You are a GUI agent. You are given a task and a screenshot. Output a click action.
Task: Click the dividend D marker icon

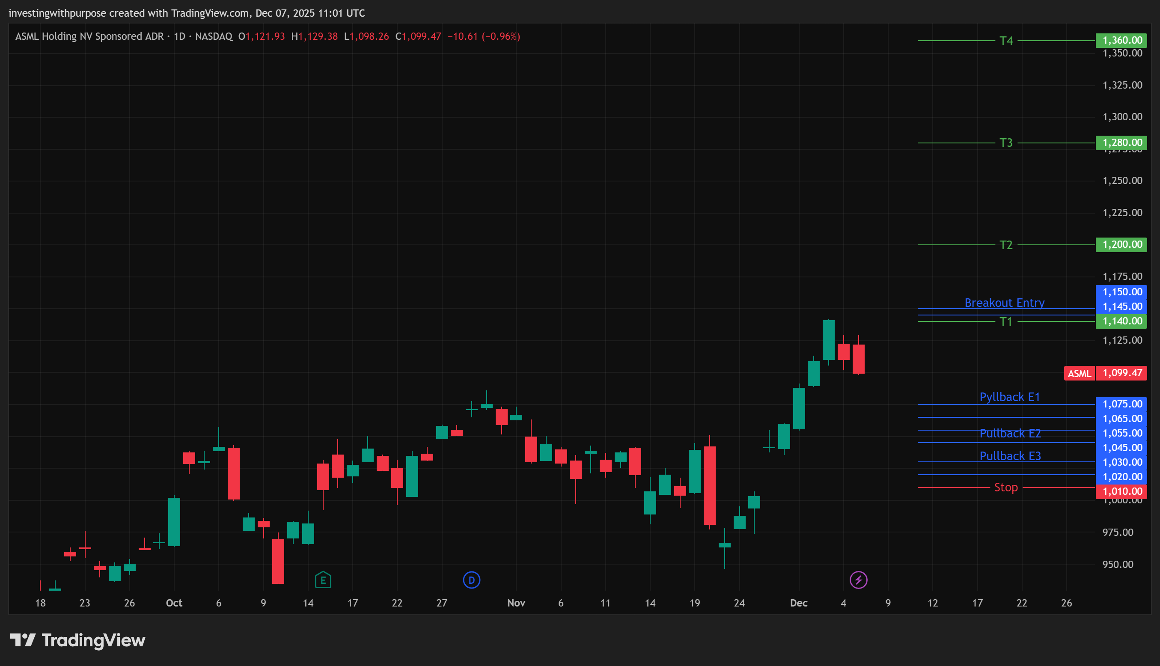tap(471, 580)
